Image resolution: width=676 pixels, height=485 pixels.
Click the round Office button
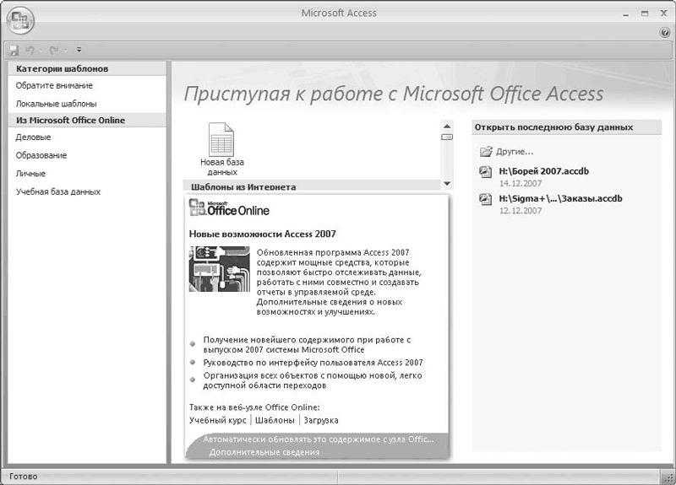pos(19,21)
